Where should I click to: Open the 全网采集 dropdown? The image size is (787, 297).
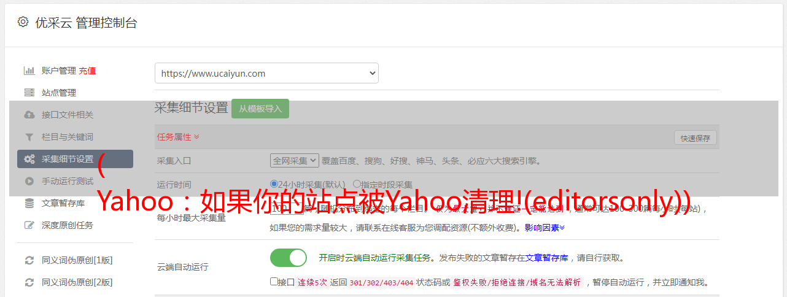click(x=295, y=161)
